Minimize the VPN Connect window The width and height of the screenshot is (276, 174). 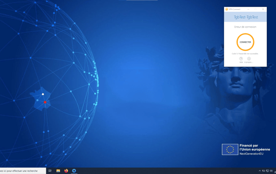248,9
